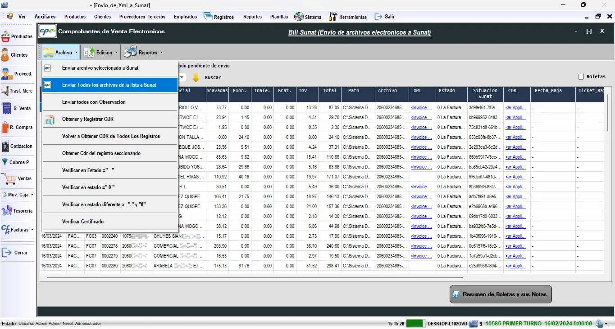
Task: Enable the Boletas checkbox
Action: (x=581, y=77)
